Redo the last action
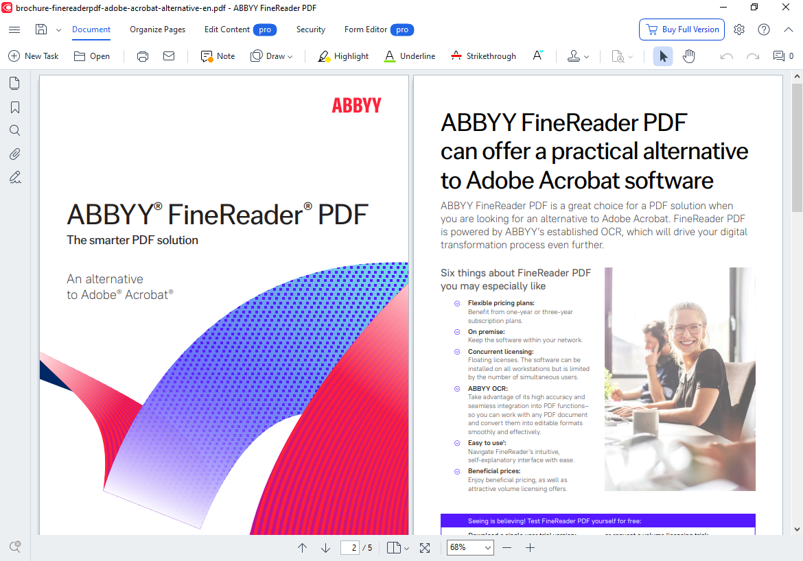803x561 pixels. pos(753,56)
